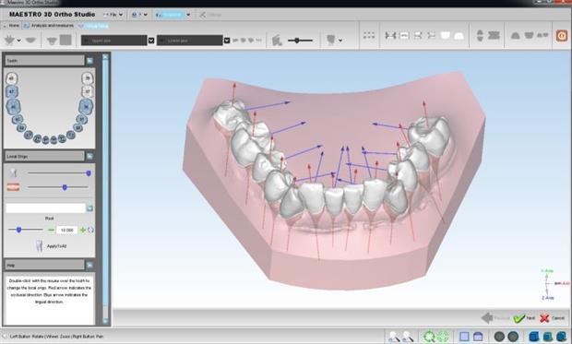
Task: Click the second boxed spacing icon
Action: [404, 35]
